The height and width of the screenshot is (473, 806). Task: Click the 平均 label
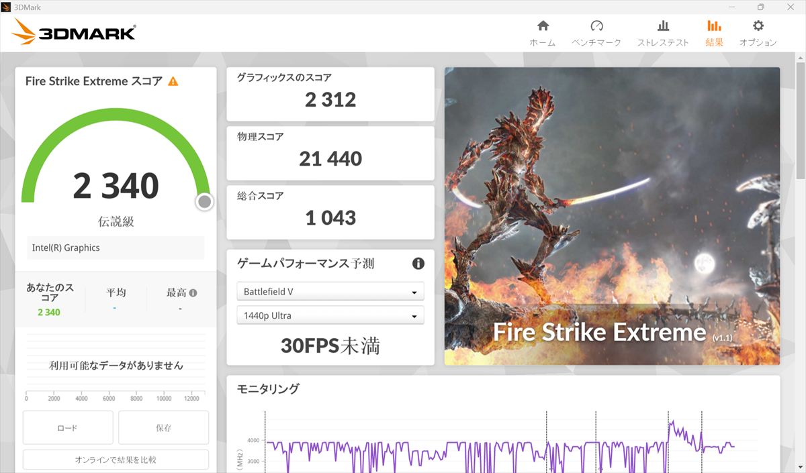[116, 293]
